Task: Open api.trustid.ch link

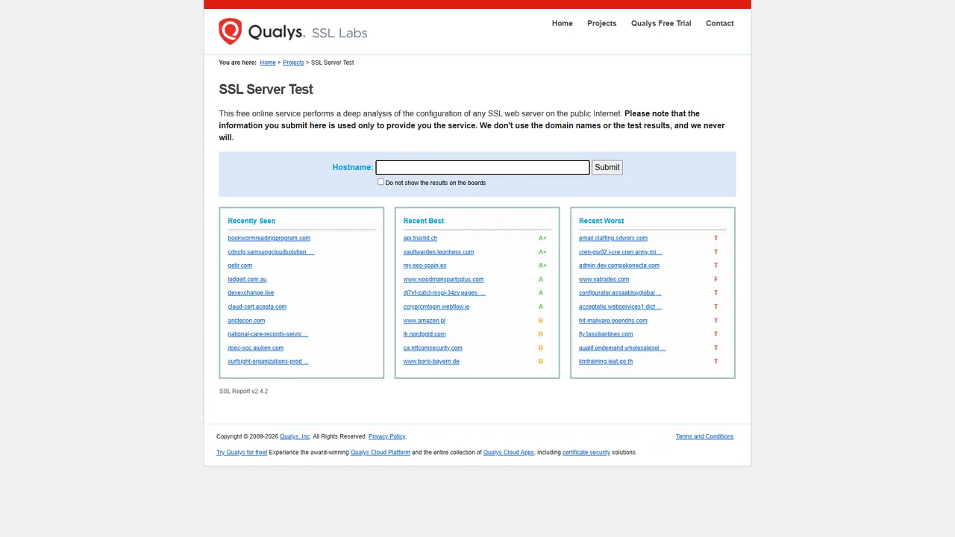Action: (x=420, y=238)
